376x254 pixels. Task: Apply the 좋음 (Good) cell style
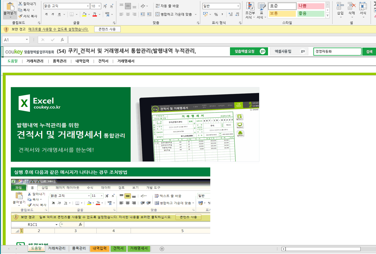click(x=311, y=14)
